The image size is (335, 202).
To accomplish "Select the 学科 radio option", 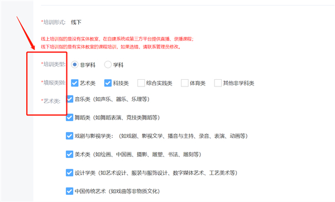I will 108,65.
